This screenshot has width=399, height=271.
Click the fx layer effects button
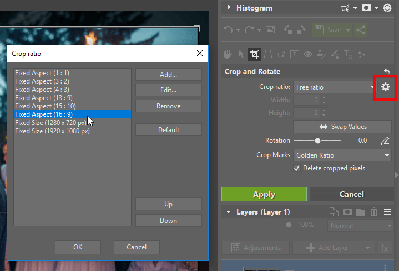385,248
